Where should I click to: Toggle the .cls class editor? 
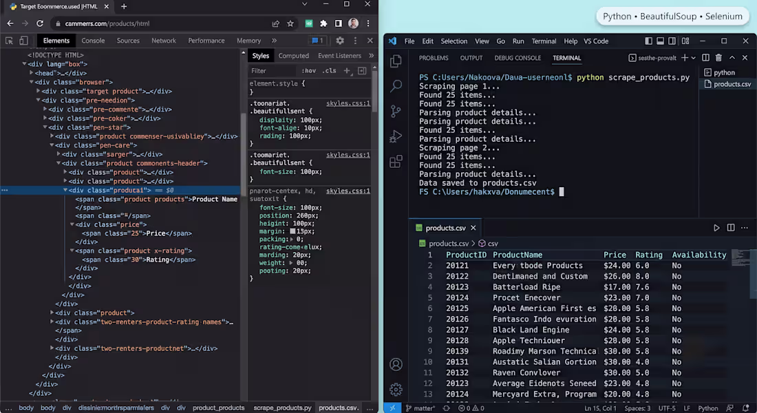click(330, 70)
